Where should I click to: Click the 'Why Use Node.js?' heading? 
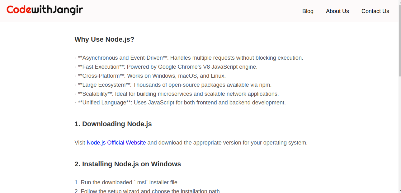[x=104, y=39]
